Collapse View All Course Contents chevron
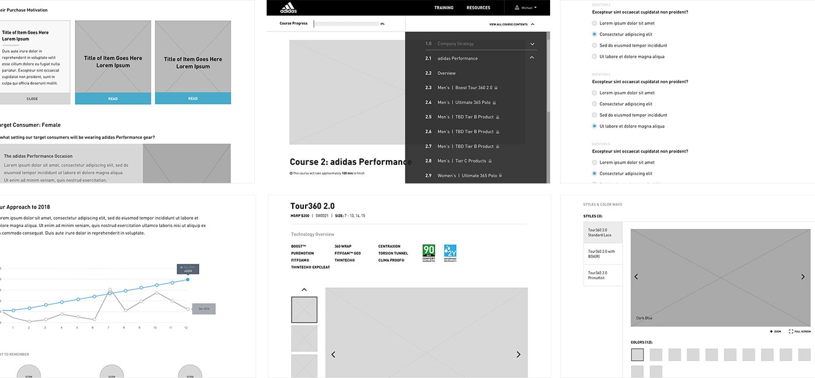 point(533,24)
